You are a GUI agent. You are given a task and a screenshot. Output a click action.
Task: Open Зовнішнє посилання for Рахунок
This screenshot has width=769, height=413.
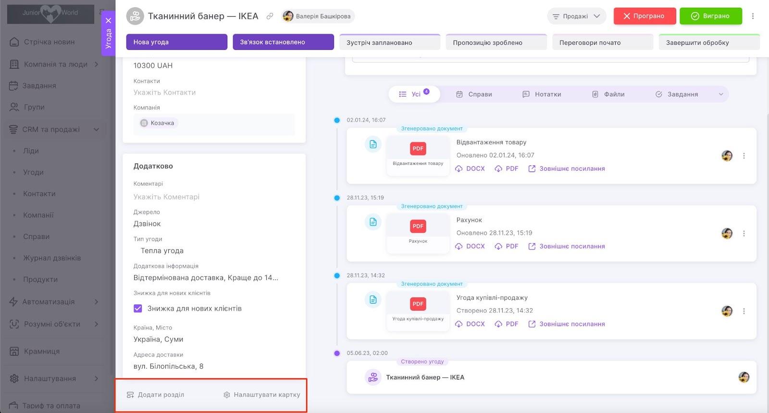[567, 246]
